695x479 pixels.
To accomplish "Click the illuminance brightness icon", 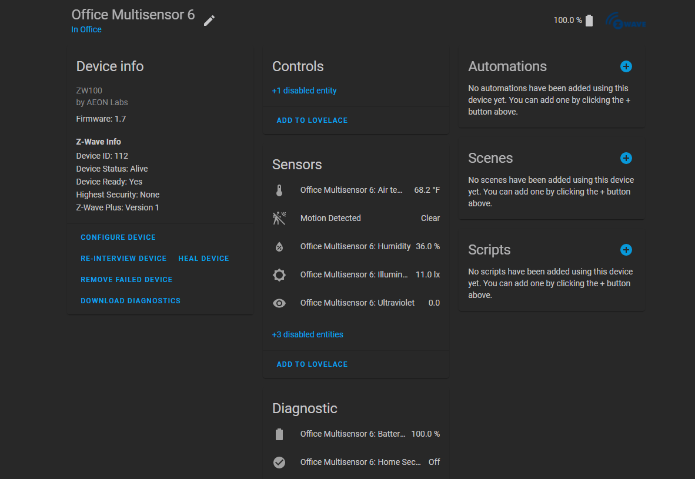I will pos(279,274).
